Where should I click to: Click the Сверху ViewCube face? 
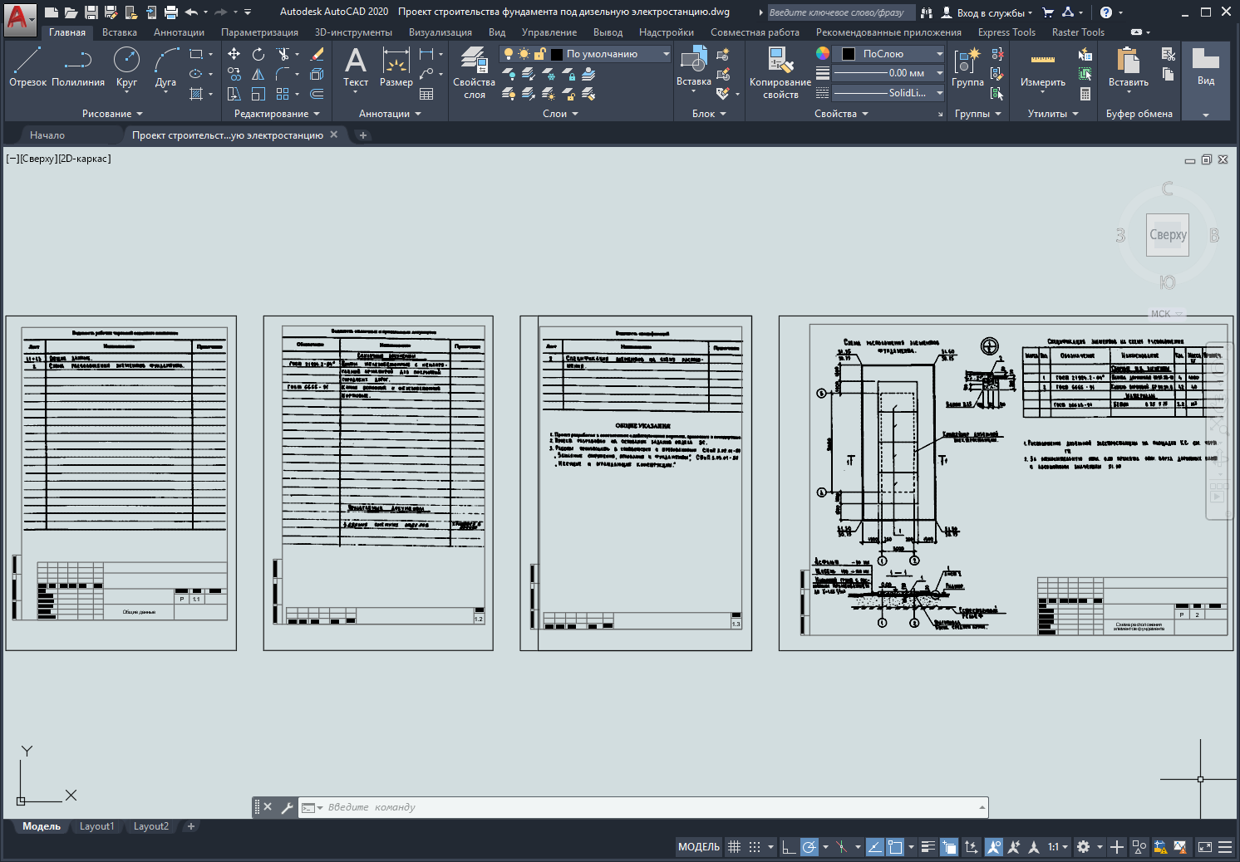pos(1168,235)
